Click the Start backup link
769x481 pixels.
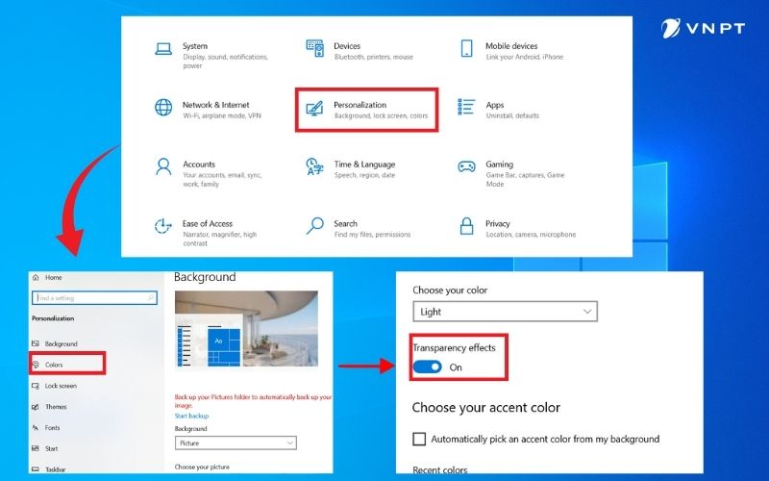click(x=191, y=416)
